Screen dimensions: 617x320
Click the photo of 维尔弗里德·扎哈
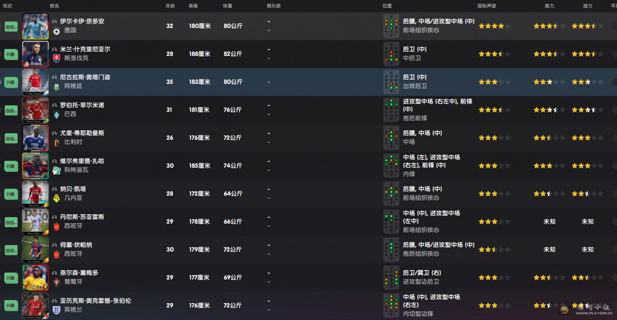click(35, 166)
